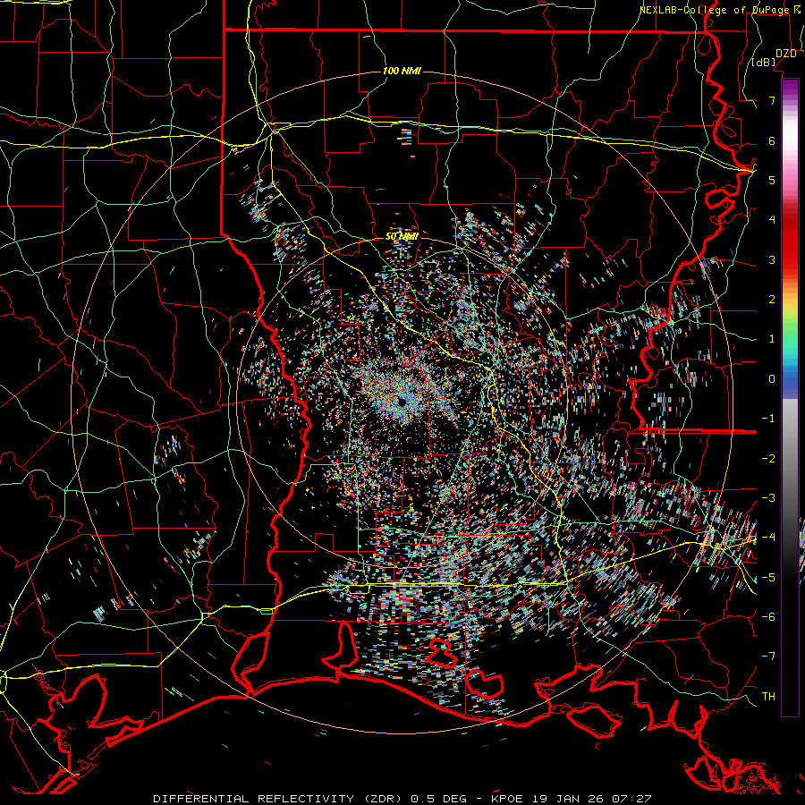The height and width of the screenshot is (805, 805).
Task: Click the TH threshold label on the scale
Action: (768, 697)
